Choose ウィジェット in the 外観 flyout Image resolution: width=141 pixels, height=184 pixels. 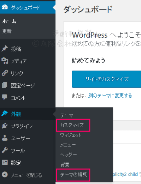[70, 135]
